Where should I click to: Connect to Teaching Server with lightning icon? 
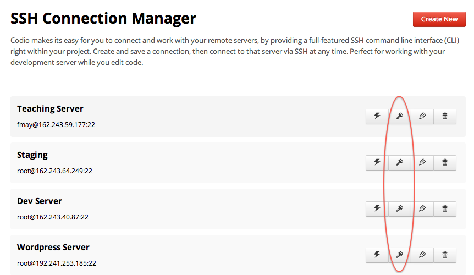(377, 117)
